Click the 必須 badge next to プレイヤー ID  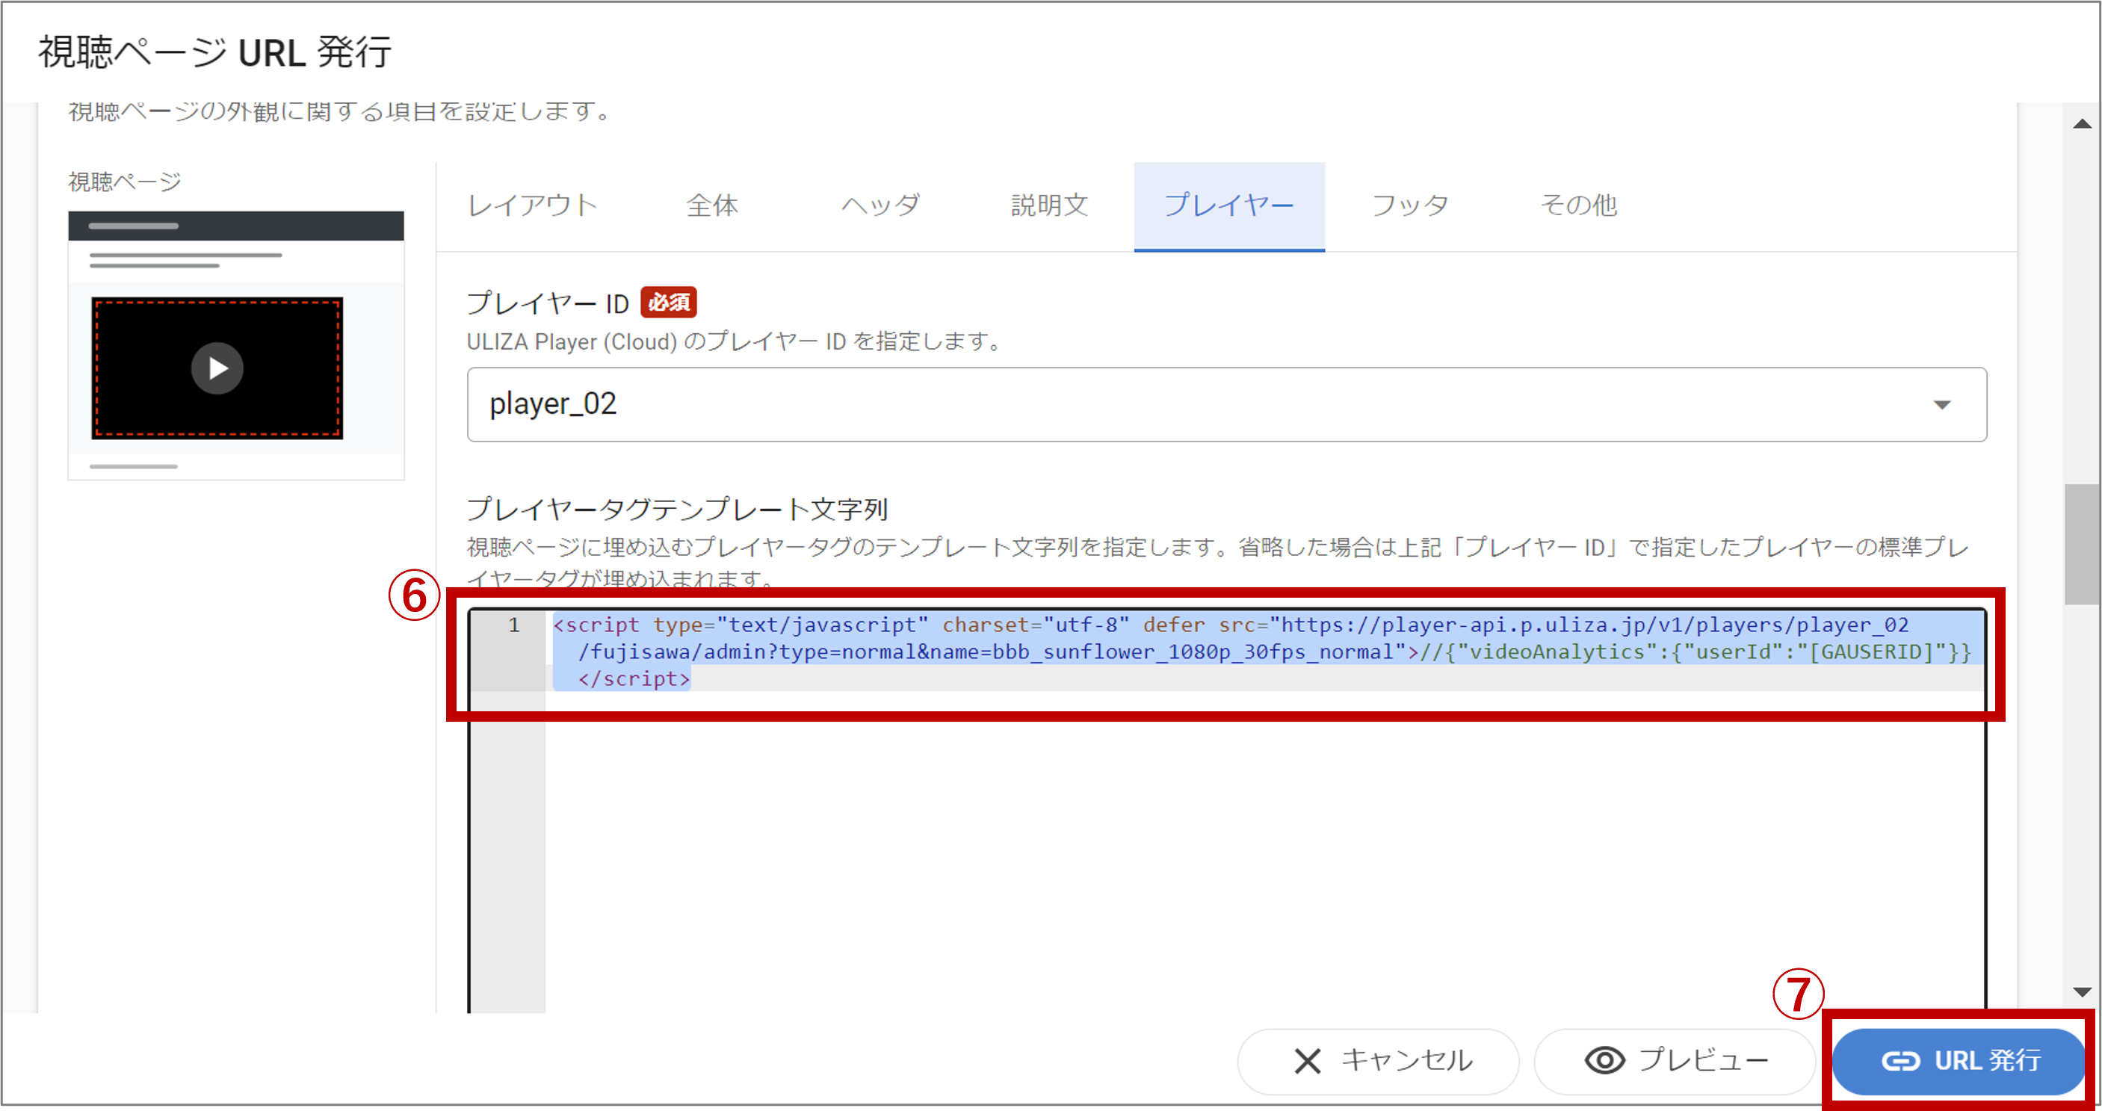click(x=668, y=303)
